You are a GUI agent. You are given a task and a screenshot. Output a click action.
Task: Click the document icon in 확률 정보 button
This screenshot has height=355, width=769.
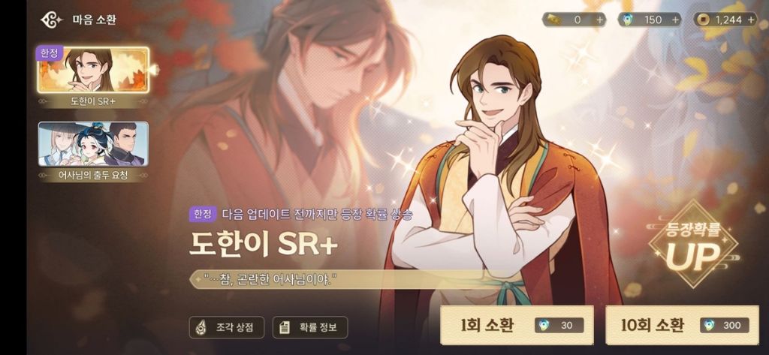[x=284, y=327]
